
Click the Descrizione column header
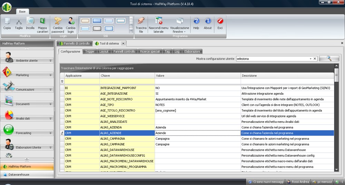pos(287,76)
